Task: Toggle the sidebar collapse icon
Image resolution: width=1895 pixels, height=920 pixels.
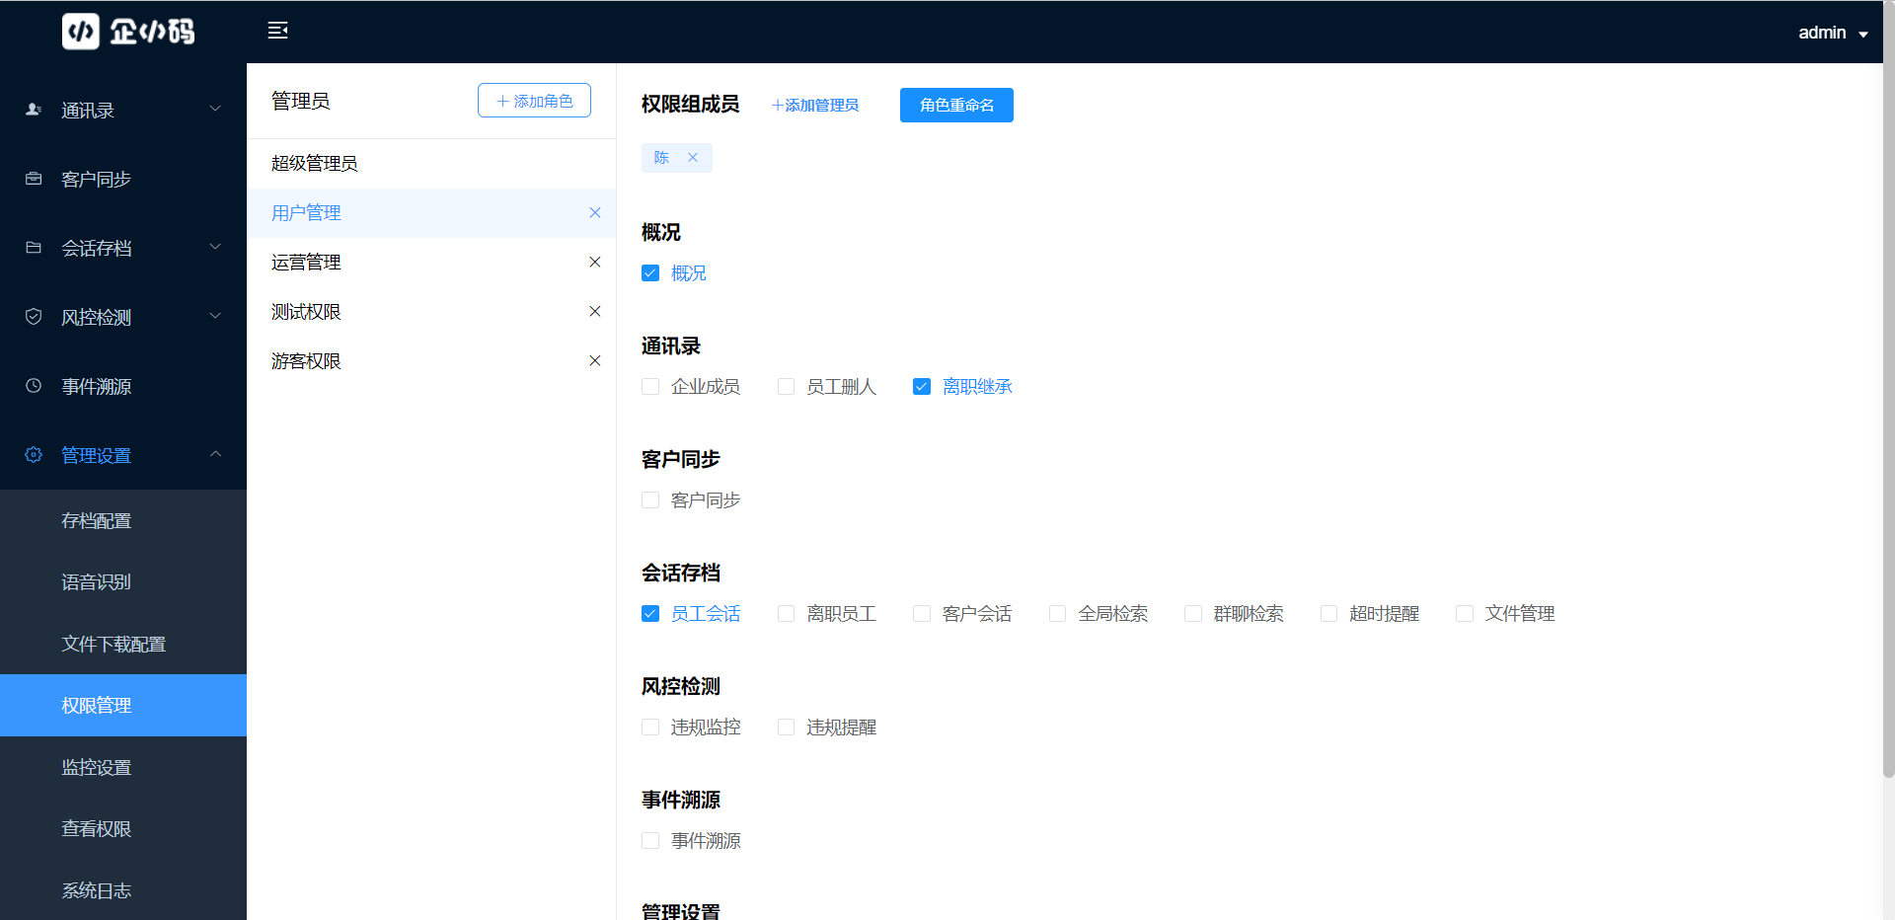Action: tap(277, 31)
